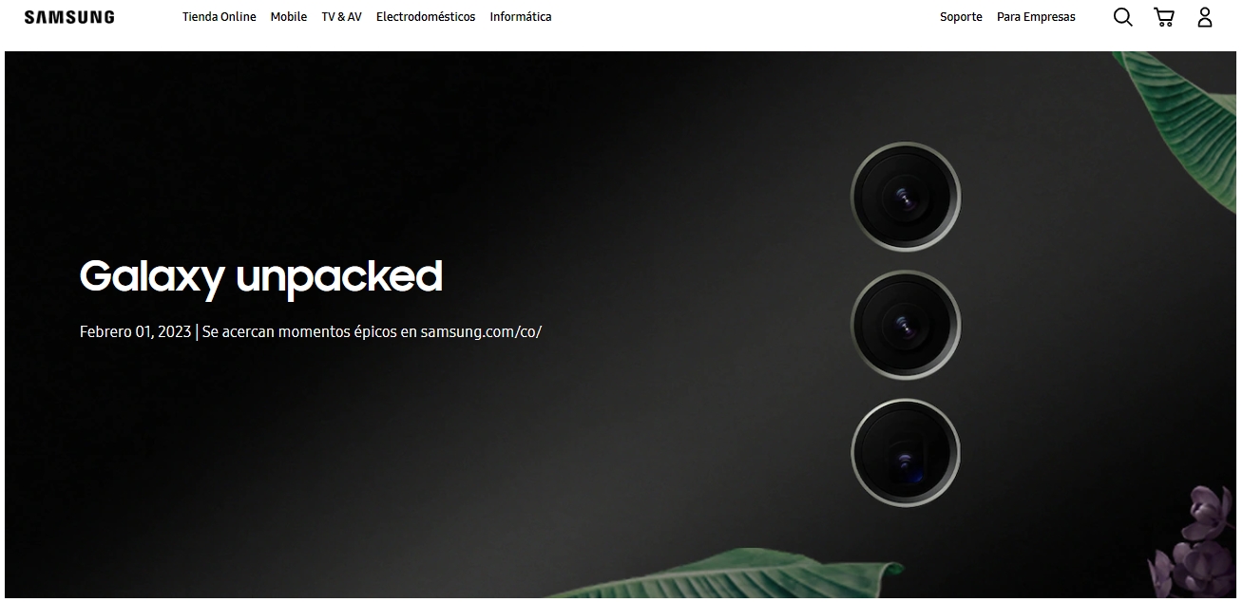Go to the Soporte link
This screenshot has width=1243, height=602.
(x=961, y=17)
